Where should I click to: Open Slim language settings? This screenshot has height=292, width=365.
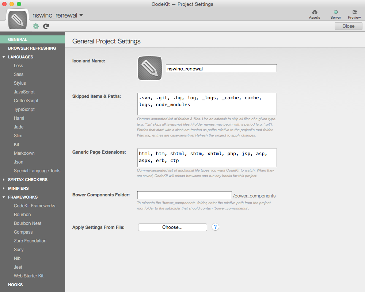[18, 136]
